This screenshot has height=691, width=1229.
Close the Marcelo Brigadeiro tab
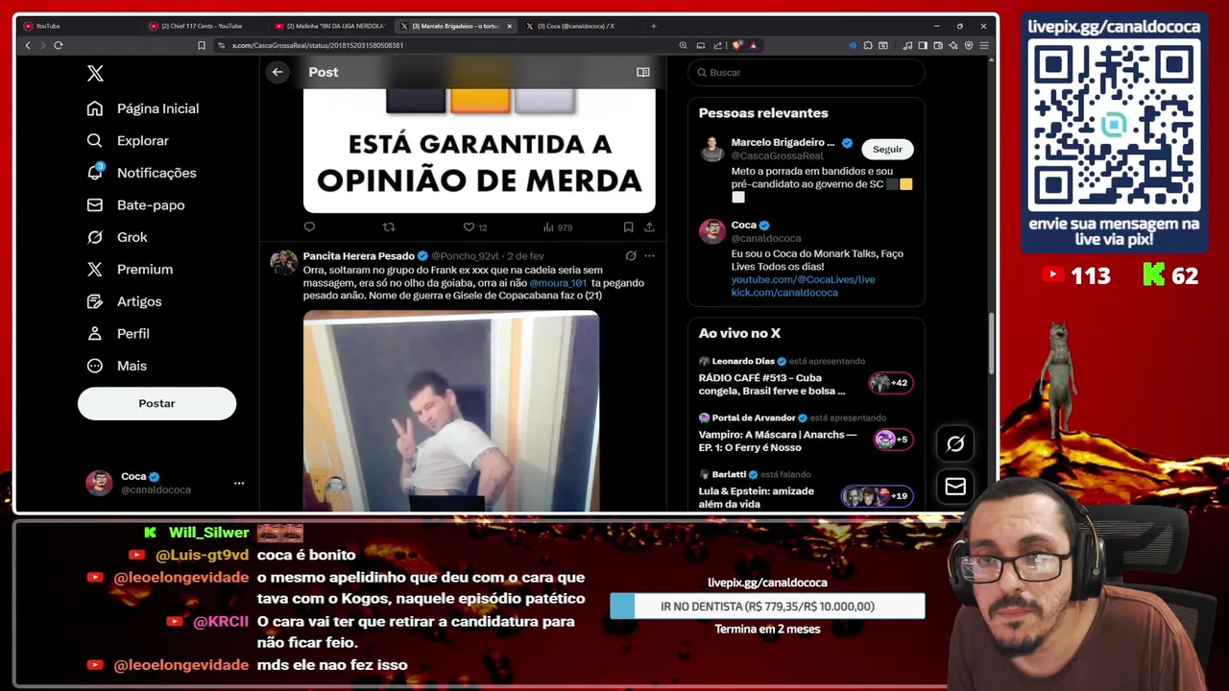[x=509, y=26]
